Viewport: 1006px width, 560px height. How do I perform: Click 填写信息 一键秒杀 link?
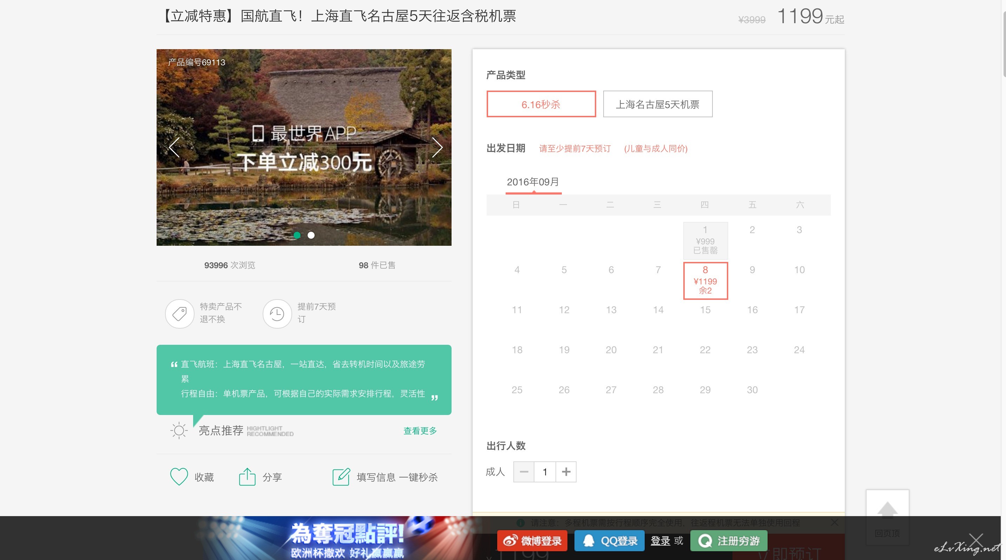pyautogui.click(x=397, y=477)
